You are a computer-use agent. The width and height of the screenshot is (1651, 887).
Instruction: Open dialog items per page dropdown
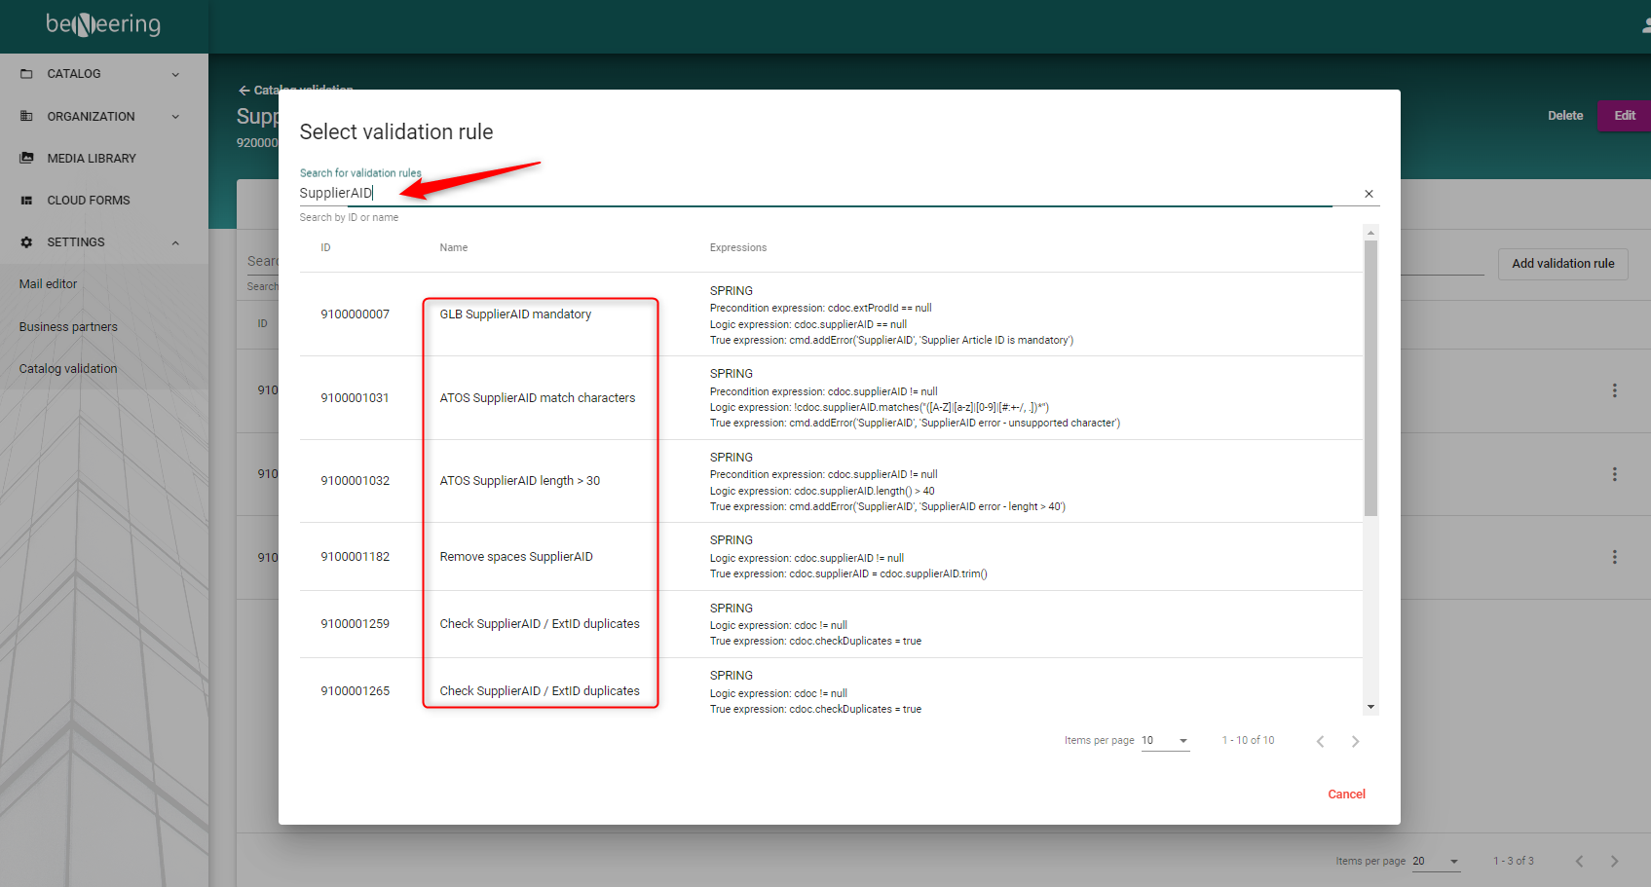pyautogui.click(x=1165, y=741)
